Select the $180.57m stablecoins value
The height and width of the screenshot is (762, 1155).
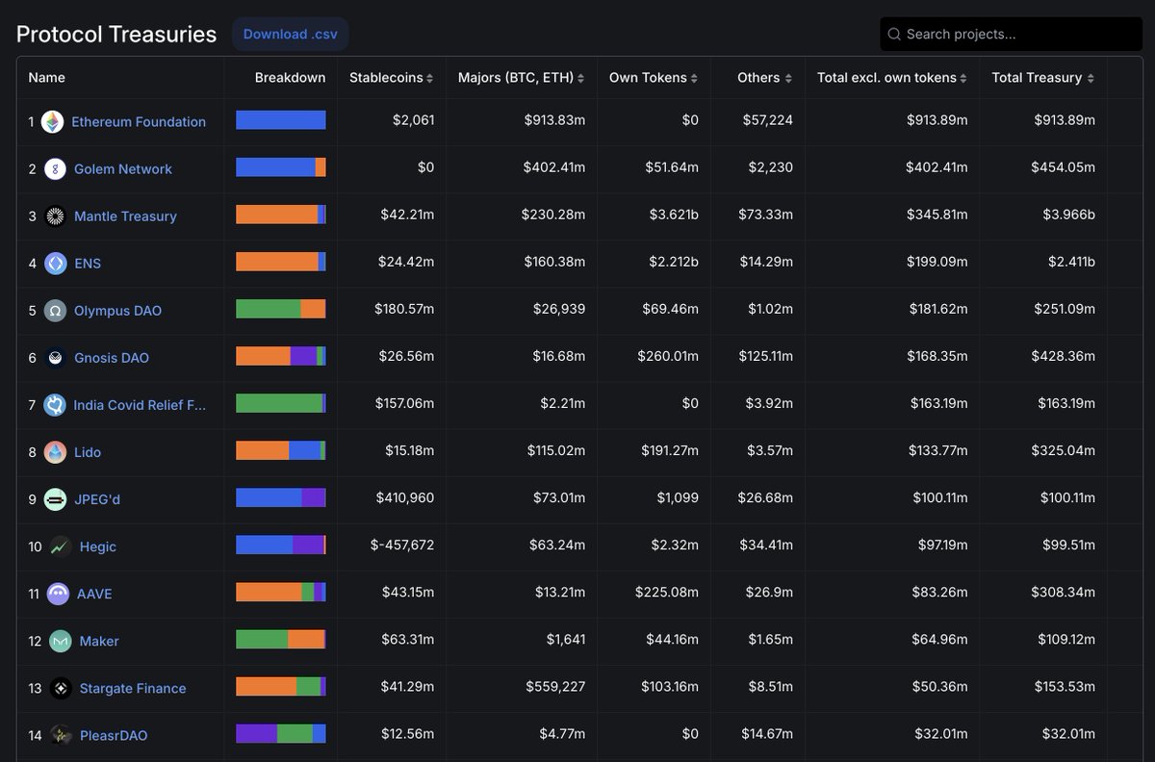(x=404, y=309)
